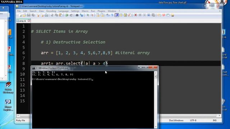This screenshot has width=230, height=129.
Task: Toggle word wrap in the toolbar
Action: [x=108, y=15]
